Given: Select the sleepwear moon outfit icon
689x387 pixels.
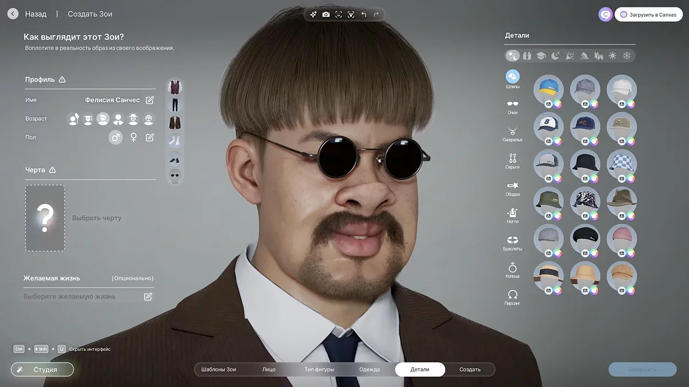Looking at the screenshot, I should (x=555, y=56).
